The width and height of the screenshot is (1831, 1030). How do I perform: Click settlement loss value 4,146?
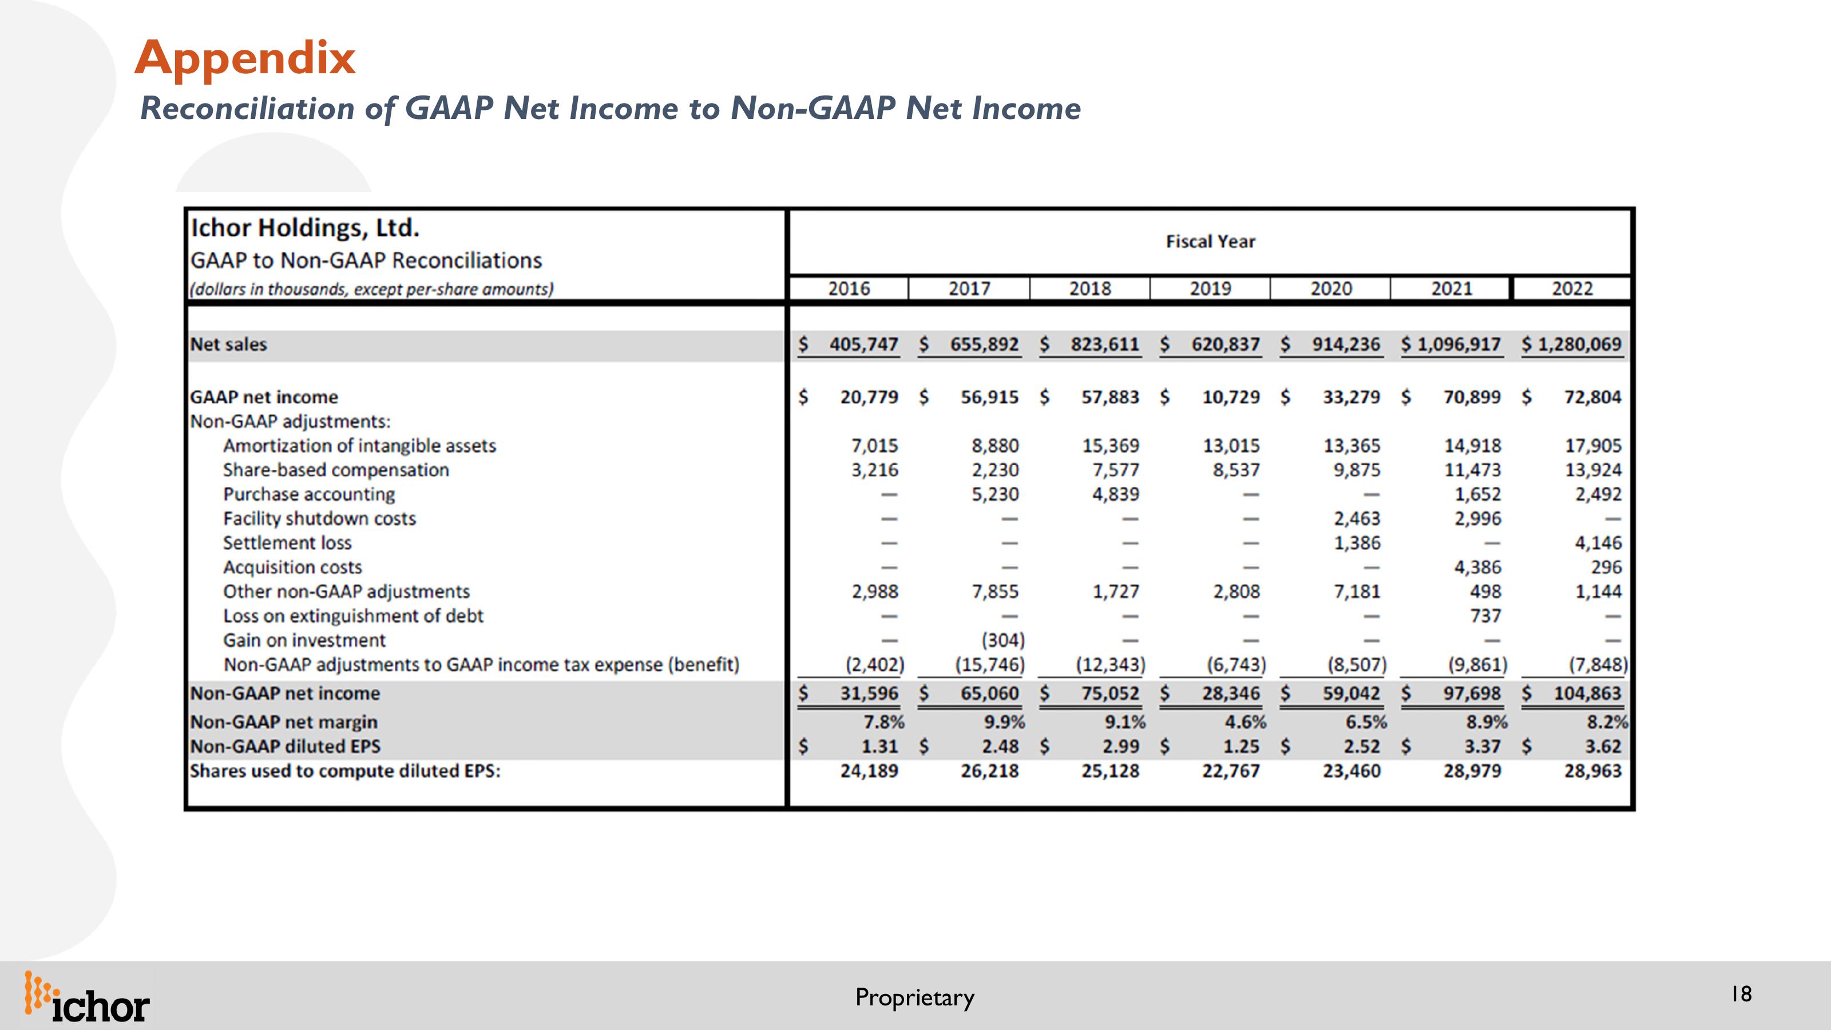(1599, 543)
